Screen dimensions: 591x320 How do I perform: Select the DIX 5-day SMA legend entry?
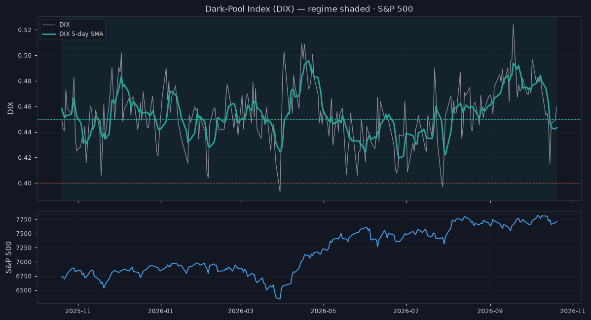coord(73,34)
